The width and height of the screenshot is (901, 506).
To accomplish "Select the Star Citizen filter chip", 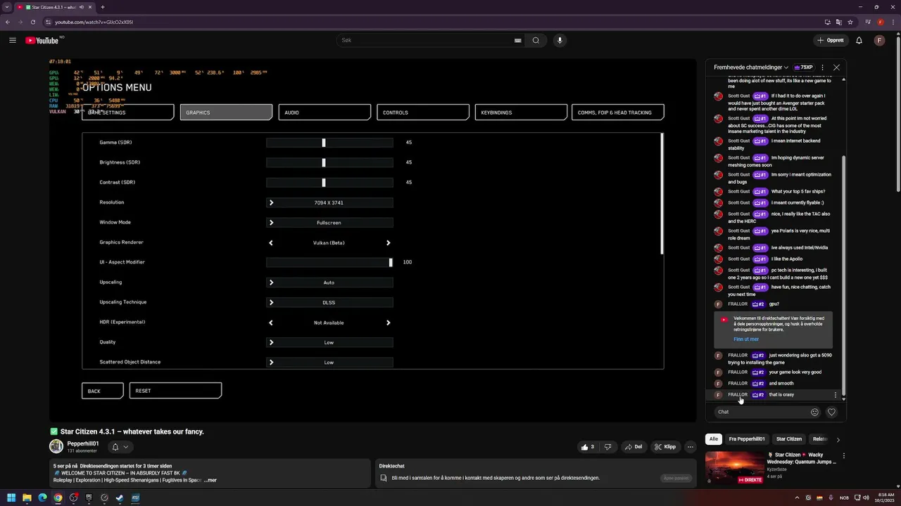I will click(x=789, y=439).
